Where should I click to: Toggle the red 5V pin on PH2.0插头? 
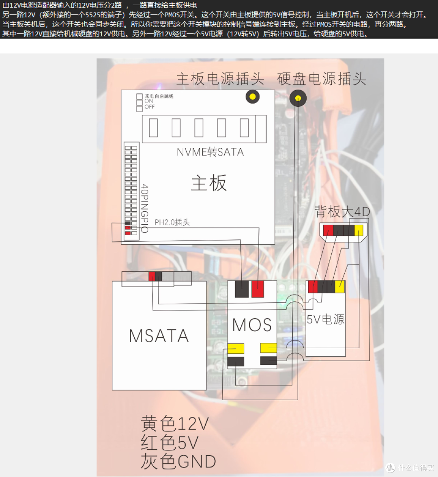127,228
